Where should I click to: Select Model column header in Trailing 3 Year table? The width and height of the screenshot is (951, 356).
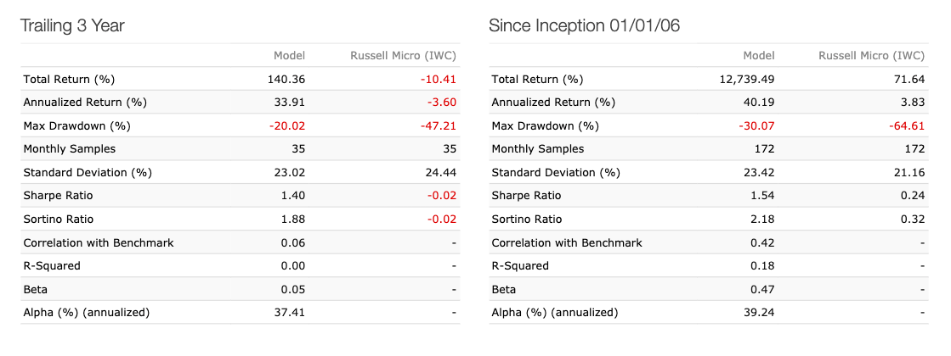click(289, 56)
